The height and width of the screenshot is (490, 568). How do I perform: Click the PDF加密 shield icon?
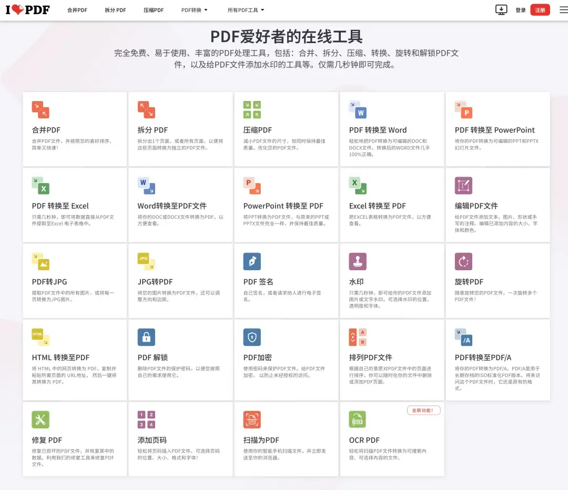pos(252,337)
